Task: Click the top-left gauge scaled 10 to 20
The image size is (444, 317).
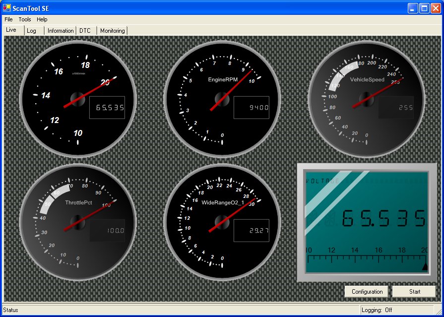Action: coord(77,99)
